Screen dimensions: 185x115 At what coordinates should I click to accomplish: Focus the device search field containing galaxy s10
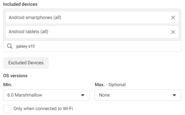coord(92,46)
